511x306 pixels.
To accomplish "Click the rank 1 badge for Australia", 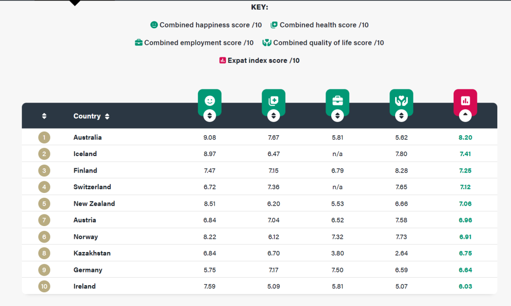I will [x=44, y=138].
